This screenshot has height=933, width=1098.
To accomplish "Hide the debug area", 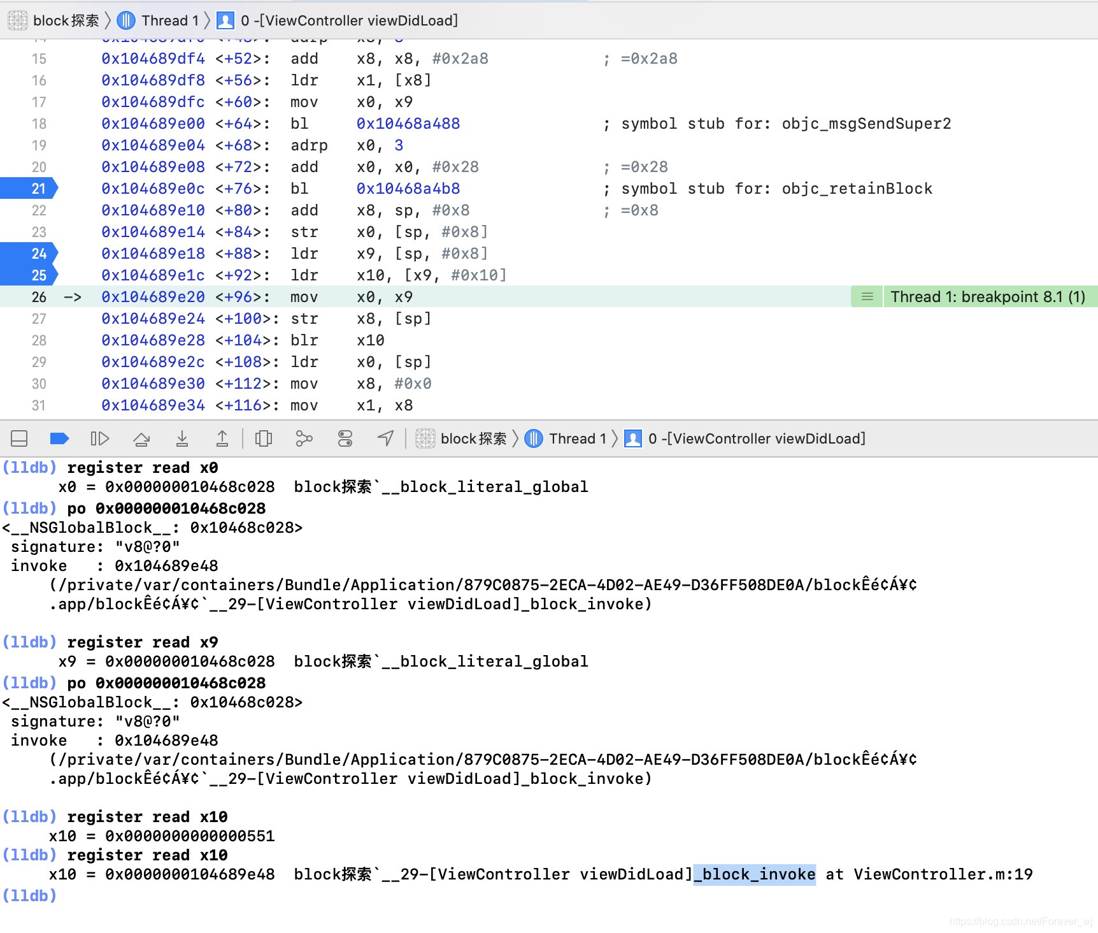I will point(19,438).
